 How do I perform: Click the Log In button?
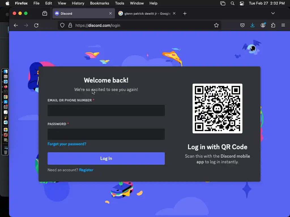click(106, 159)
